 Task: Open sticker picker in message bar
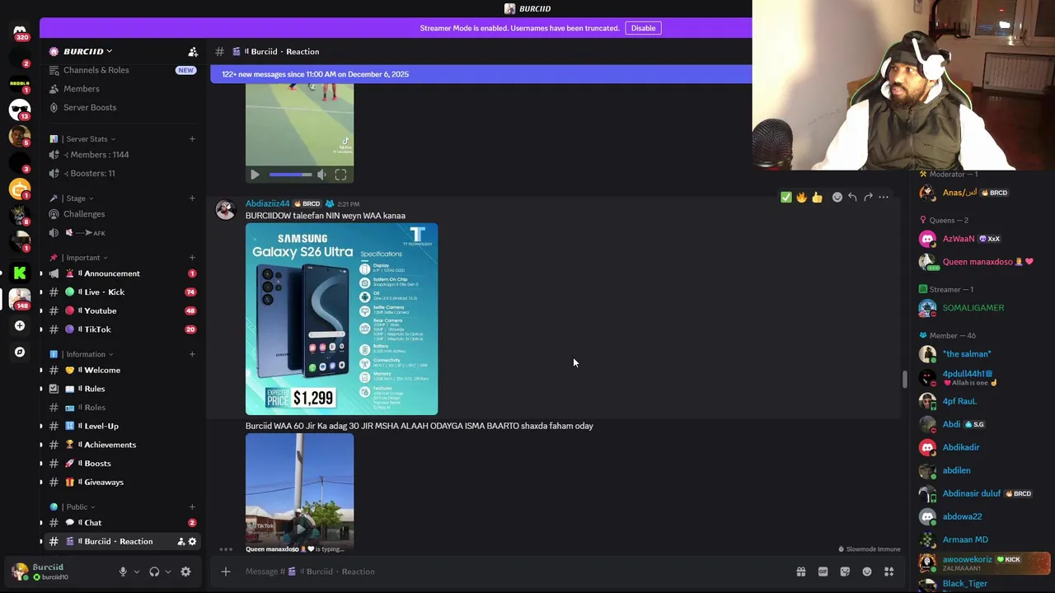[845, 572]
